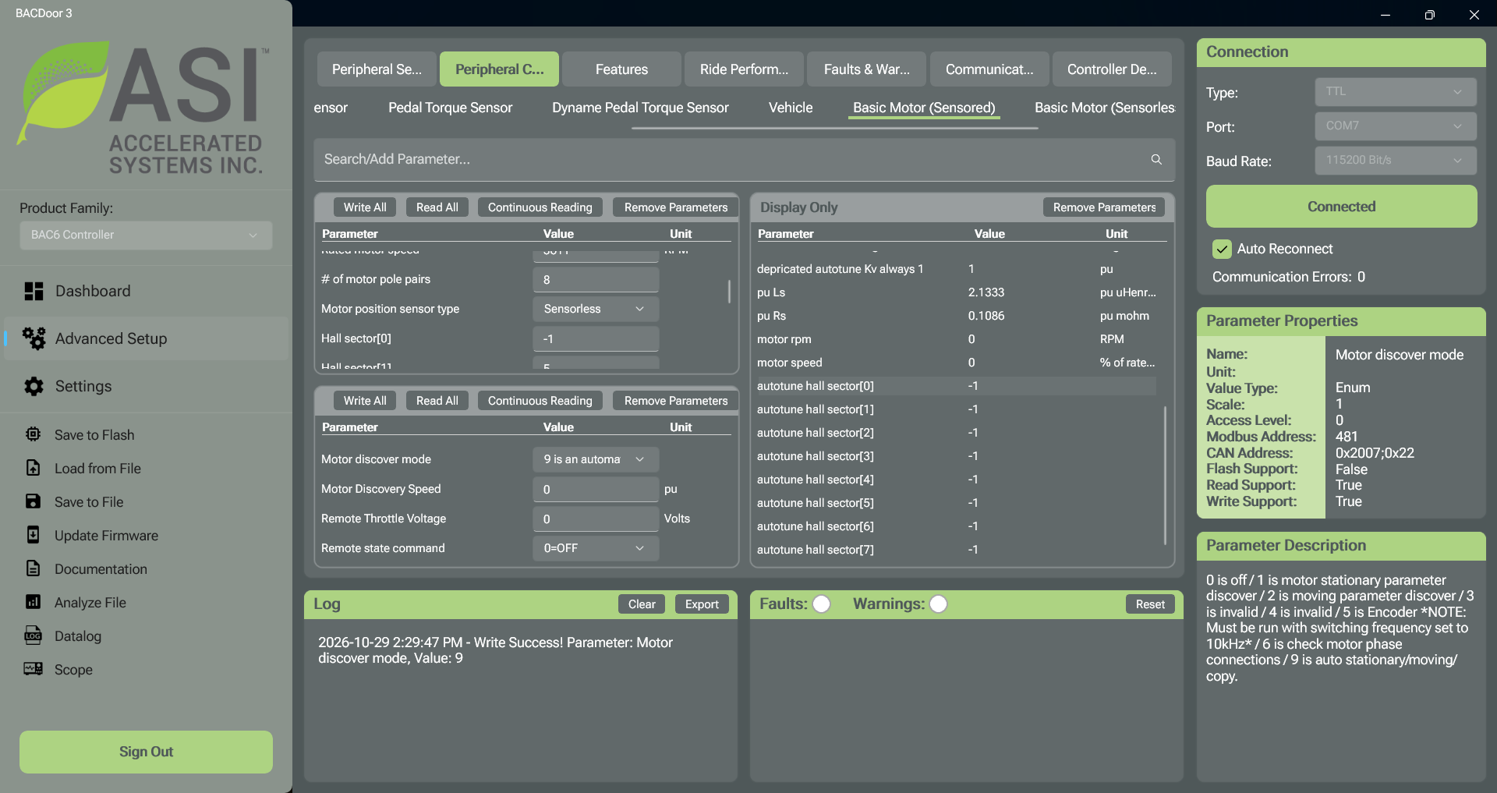
Task: Expand the Product Family dropdown
Action: 146,235
